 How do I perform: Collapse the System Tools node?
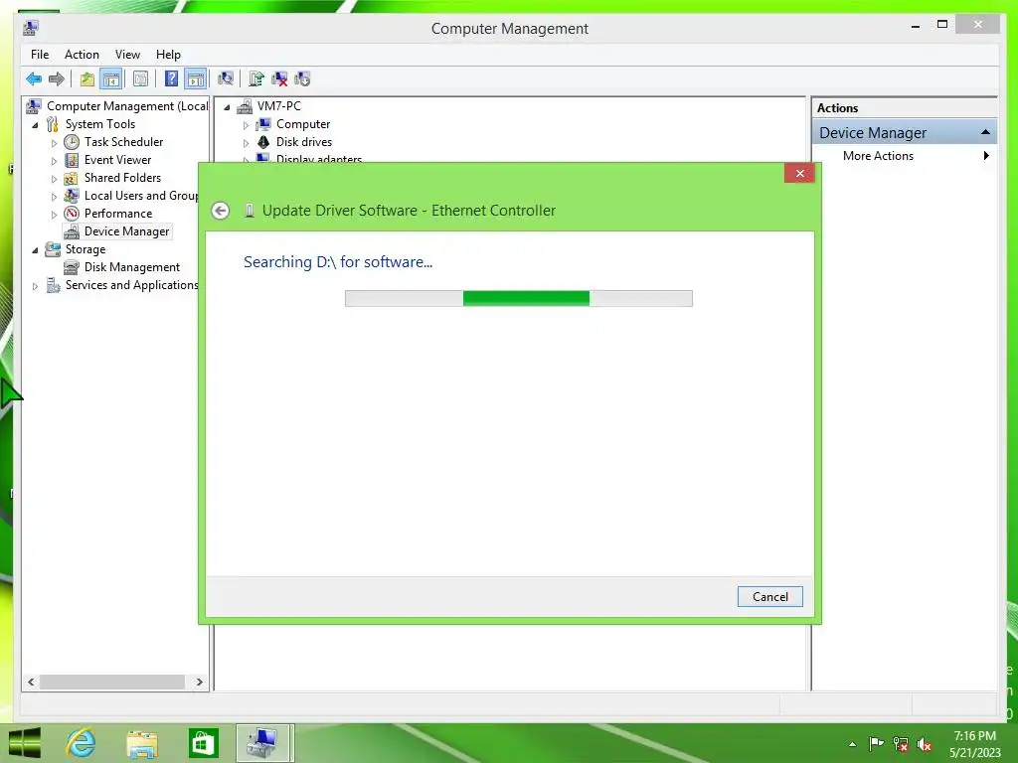[x=35, y=124]
